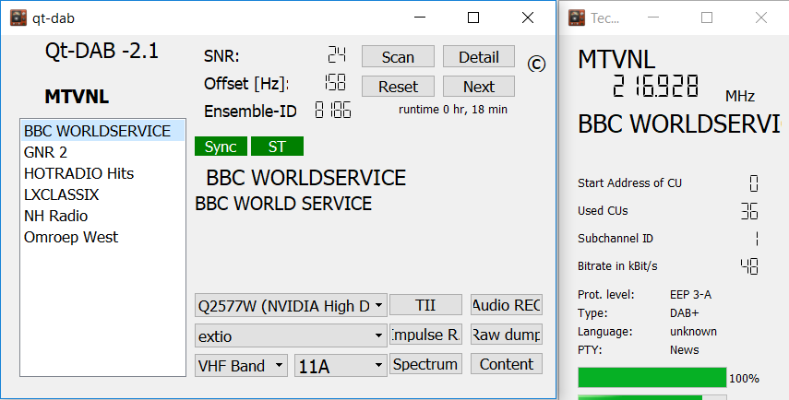Close the qt-dab window
The width and height of the screenshot is (789, 400).
[527, 18]
